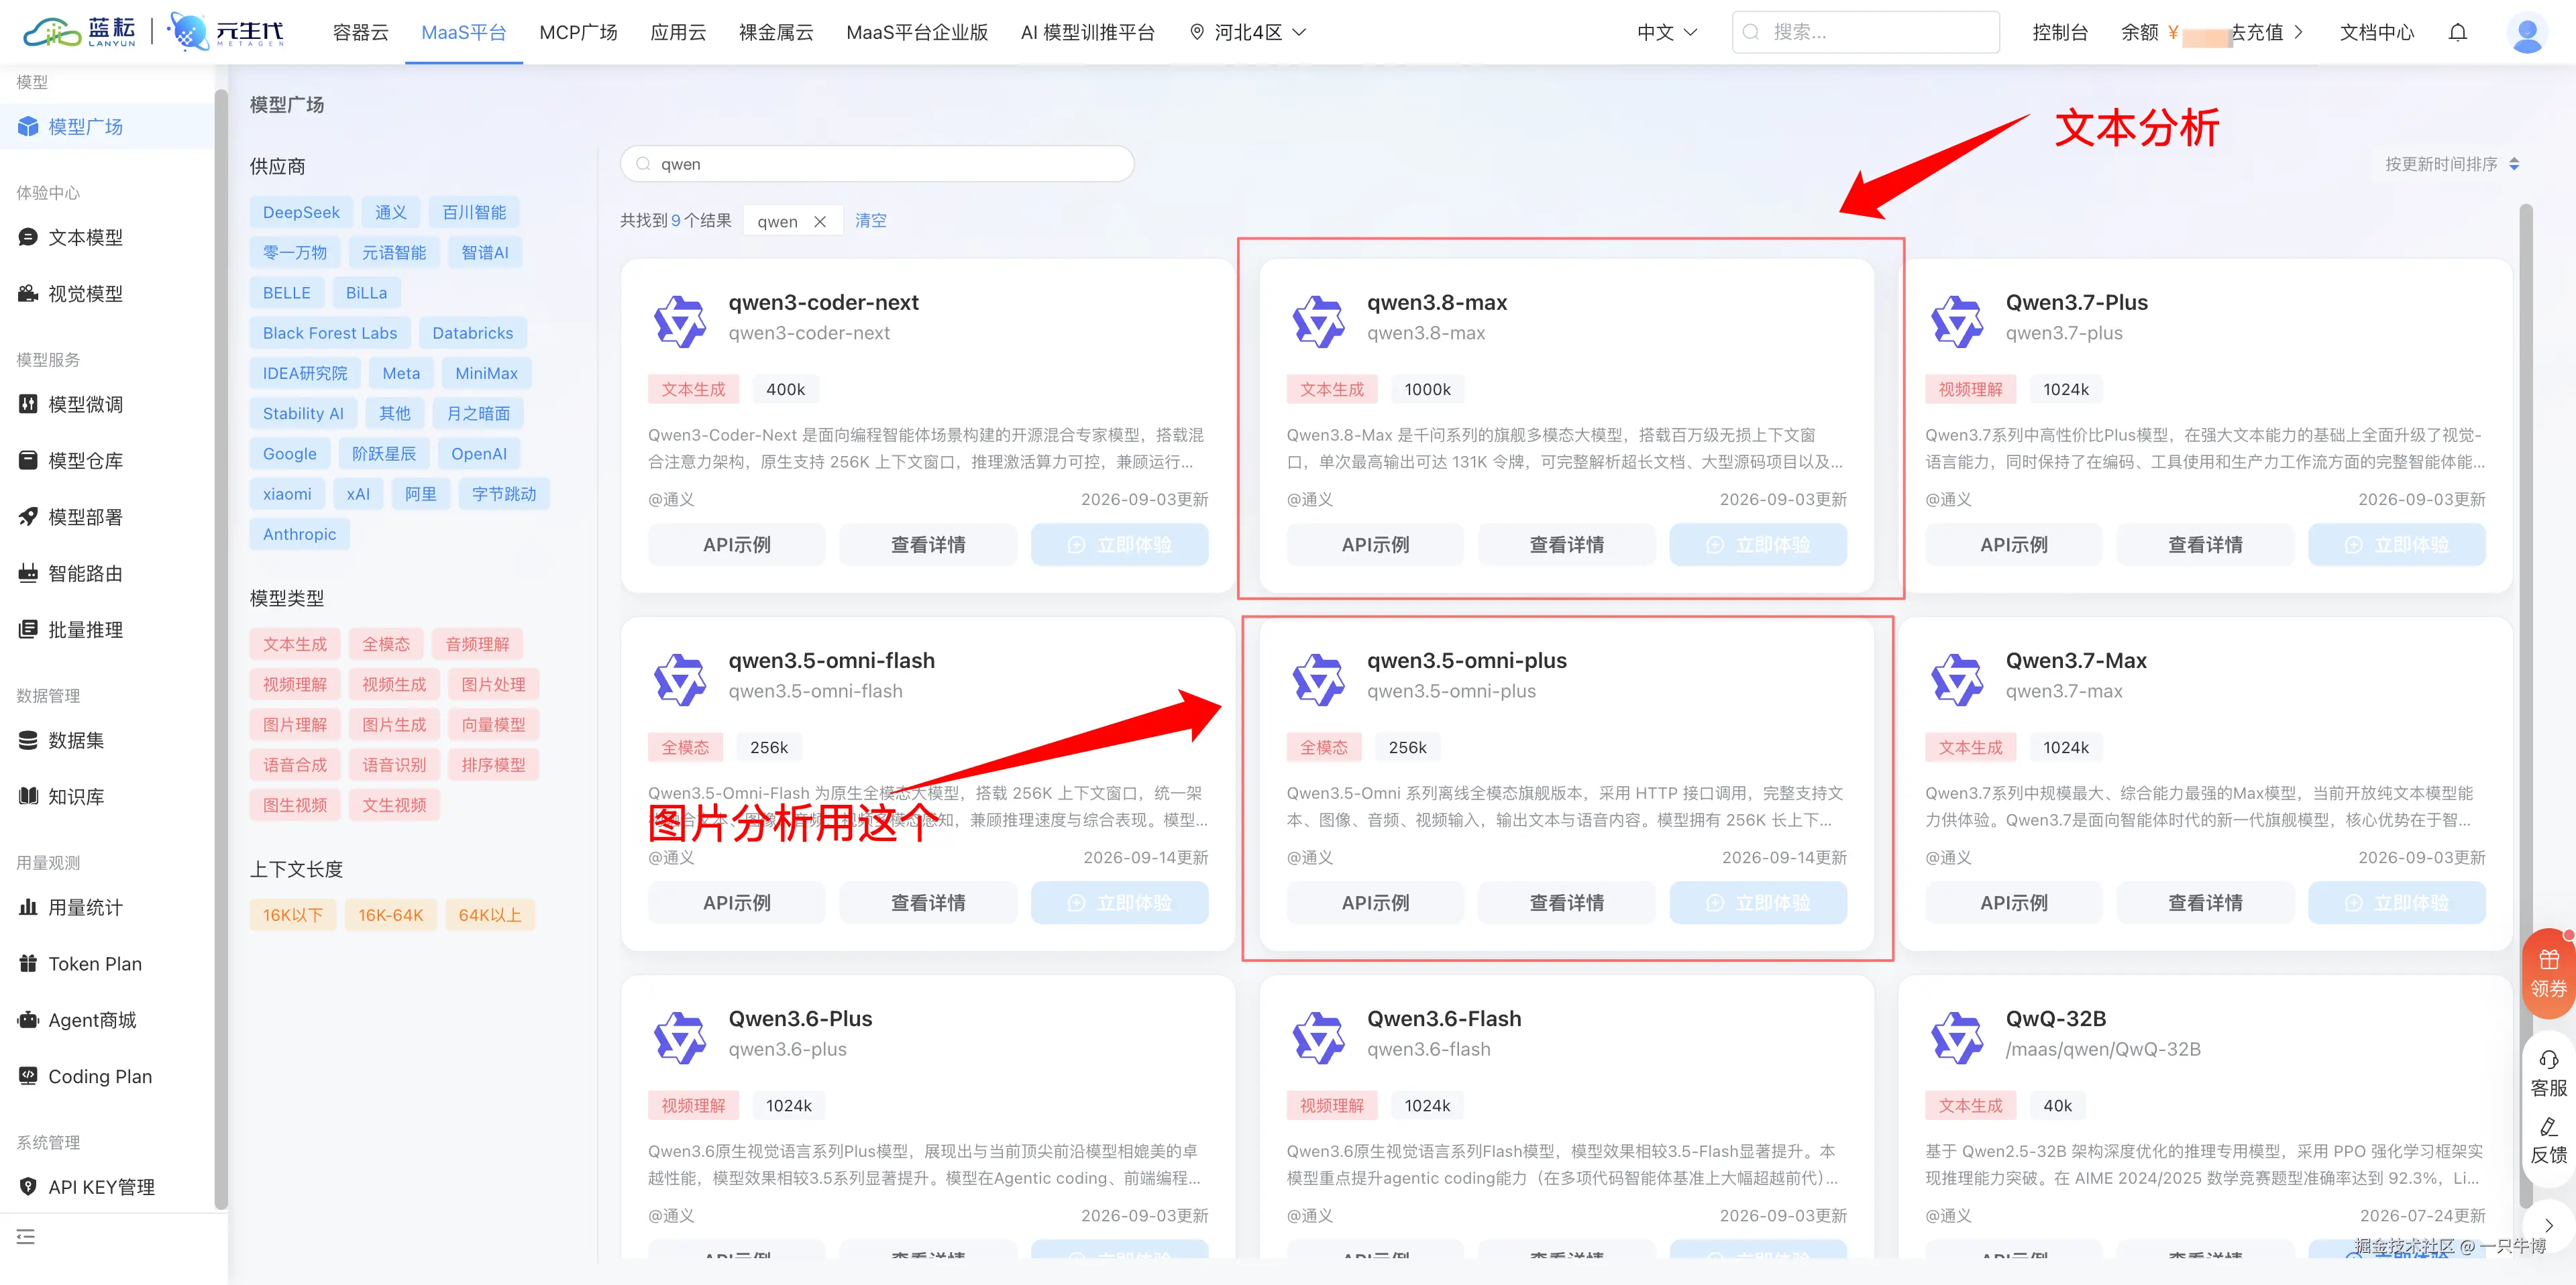Image resolution: width=2576 pixels, height=1285 pixels.
Task: Click the top 搜索 search box
Action: point(1866,32)
